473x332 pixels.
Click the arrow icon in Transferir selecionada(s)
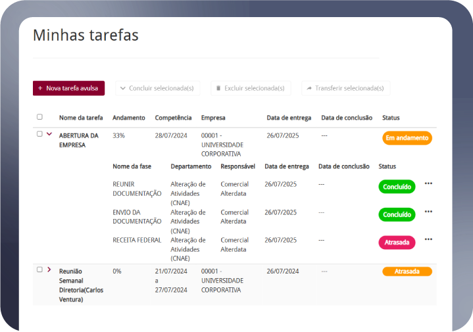point(309,88)
